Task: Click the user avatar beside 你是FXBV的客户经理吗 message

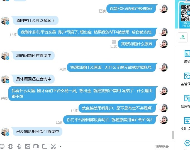Action: [x=164, y=9]
